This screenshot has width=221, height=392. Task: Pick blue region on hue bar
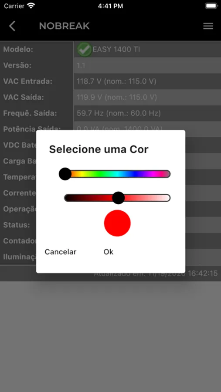click(x=135, y=174)
